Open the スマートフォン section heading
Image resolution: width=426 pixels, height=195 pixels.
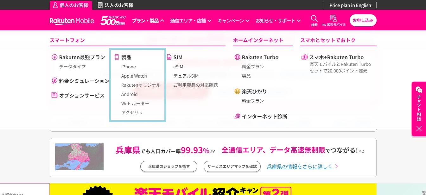[67, 40]
